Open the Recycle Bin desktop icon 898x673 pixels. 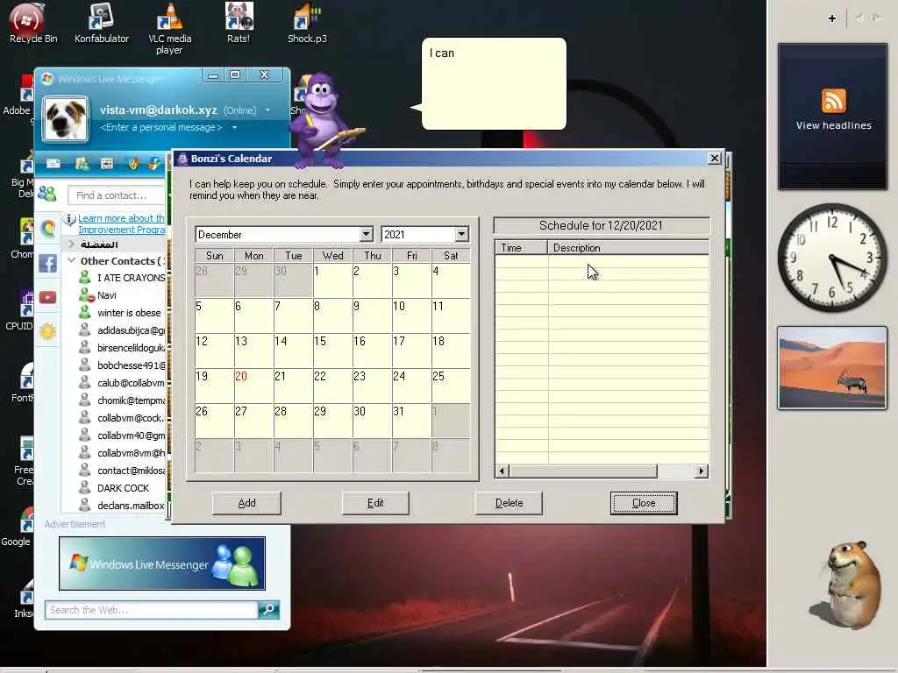(x=32, y=23)
